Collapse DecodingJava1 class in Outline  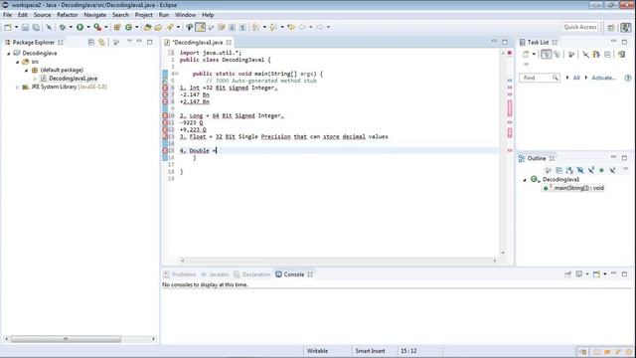point(525,179)
